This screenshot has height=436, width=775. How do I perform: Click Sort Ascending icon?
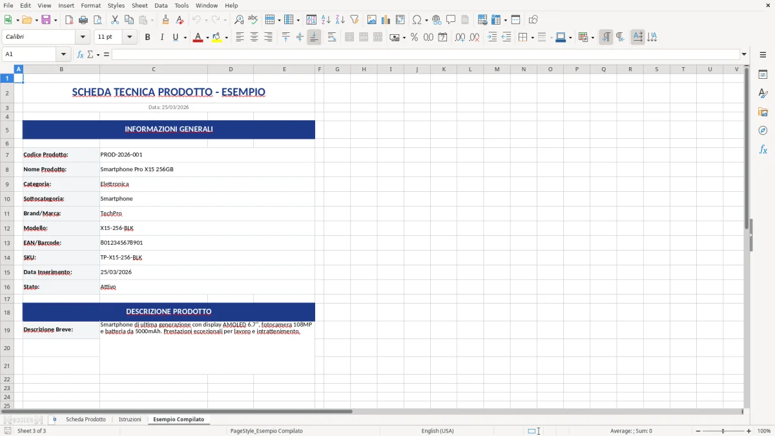(325, 20)
